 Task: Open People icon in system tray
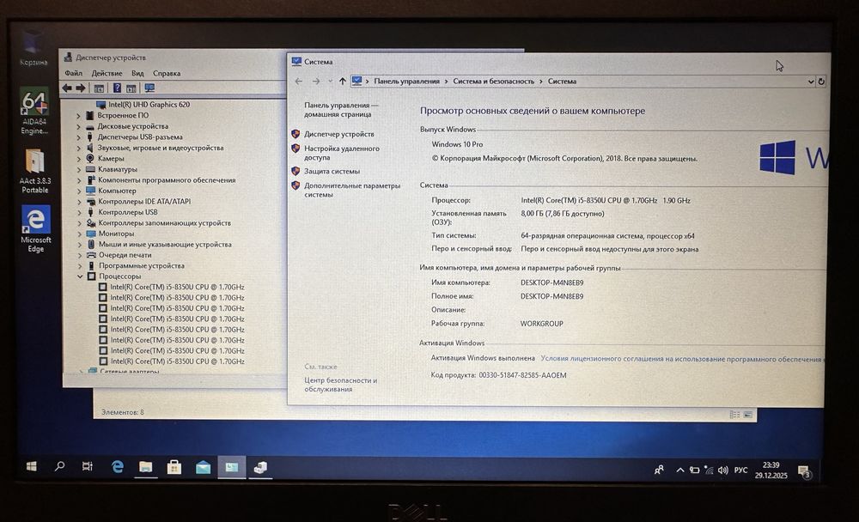tap(659, 470)
